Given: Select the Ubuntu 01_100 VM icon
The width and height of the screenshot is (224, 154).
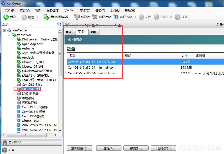Looking at the screenshot, I should point(19,62).
